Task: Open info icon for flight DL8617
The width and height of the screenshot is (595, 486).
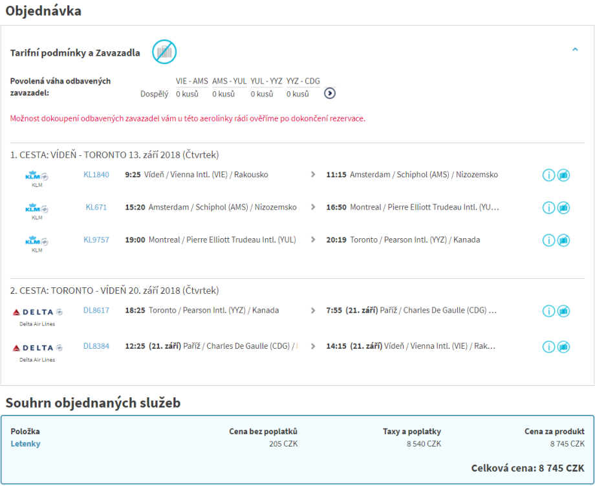Action: (x=548, y=311)
